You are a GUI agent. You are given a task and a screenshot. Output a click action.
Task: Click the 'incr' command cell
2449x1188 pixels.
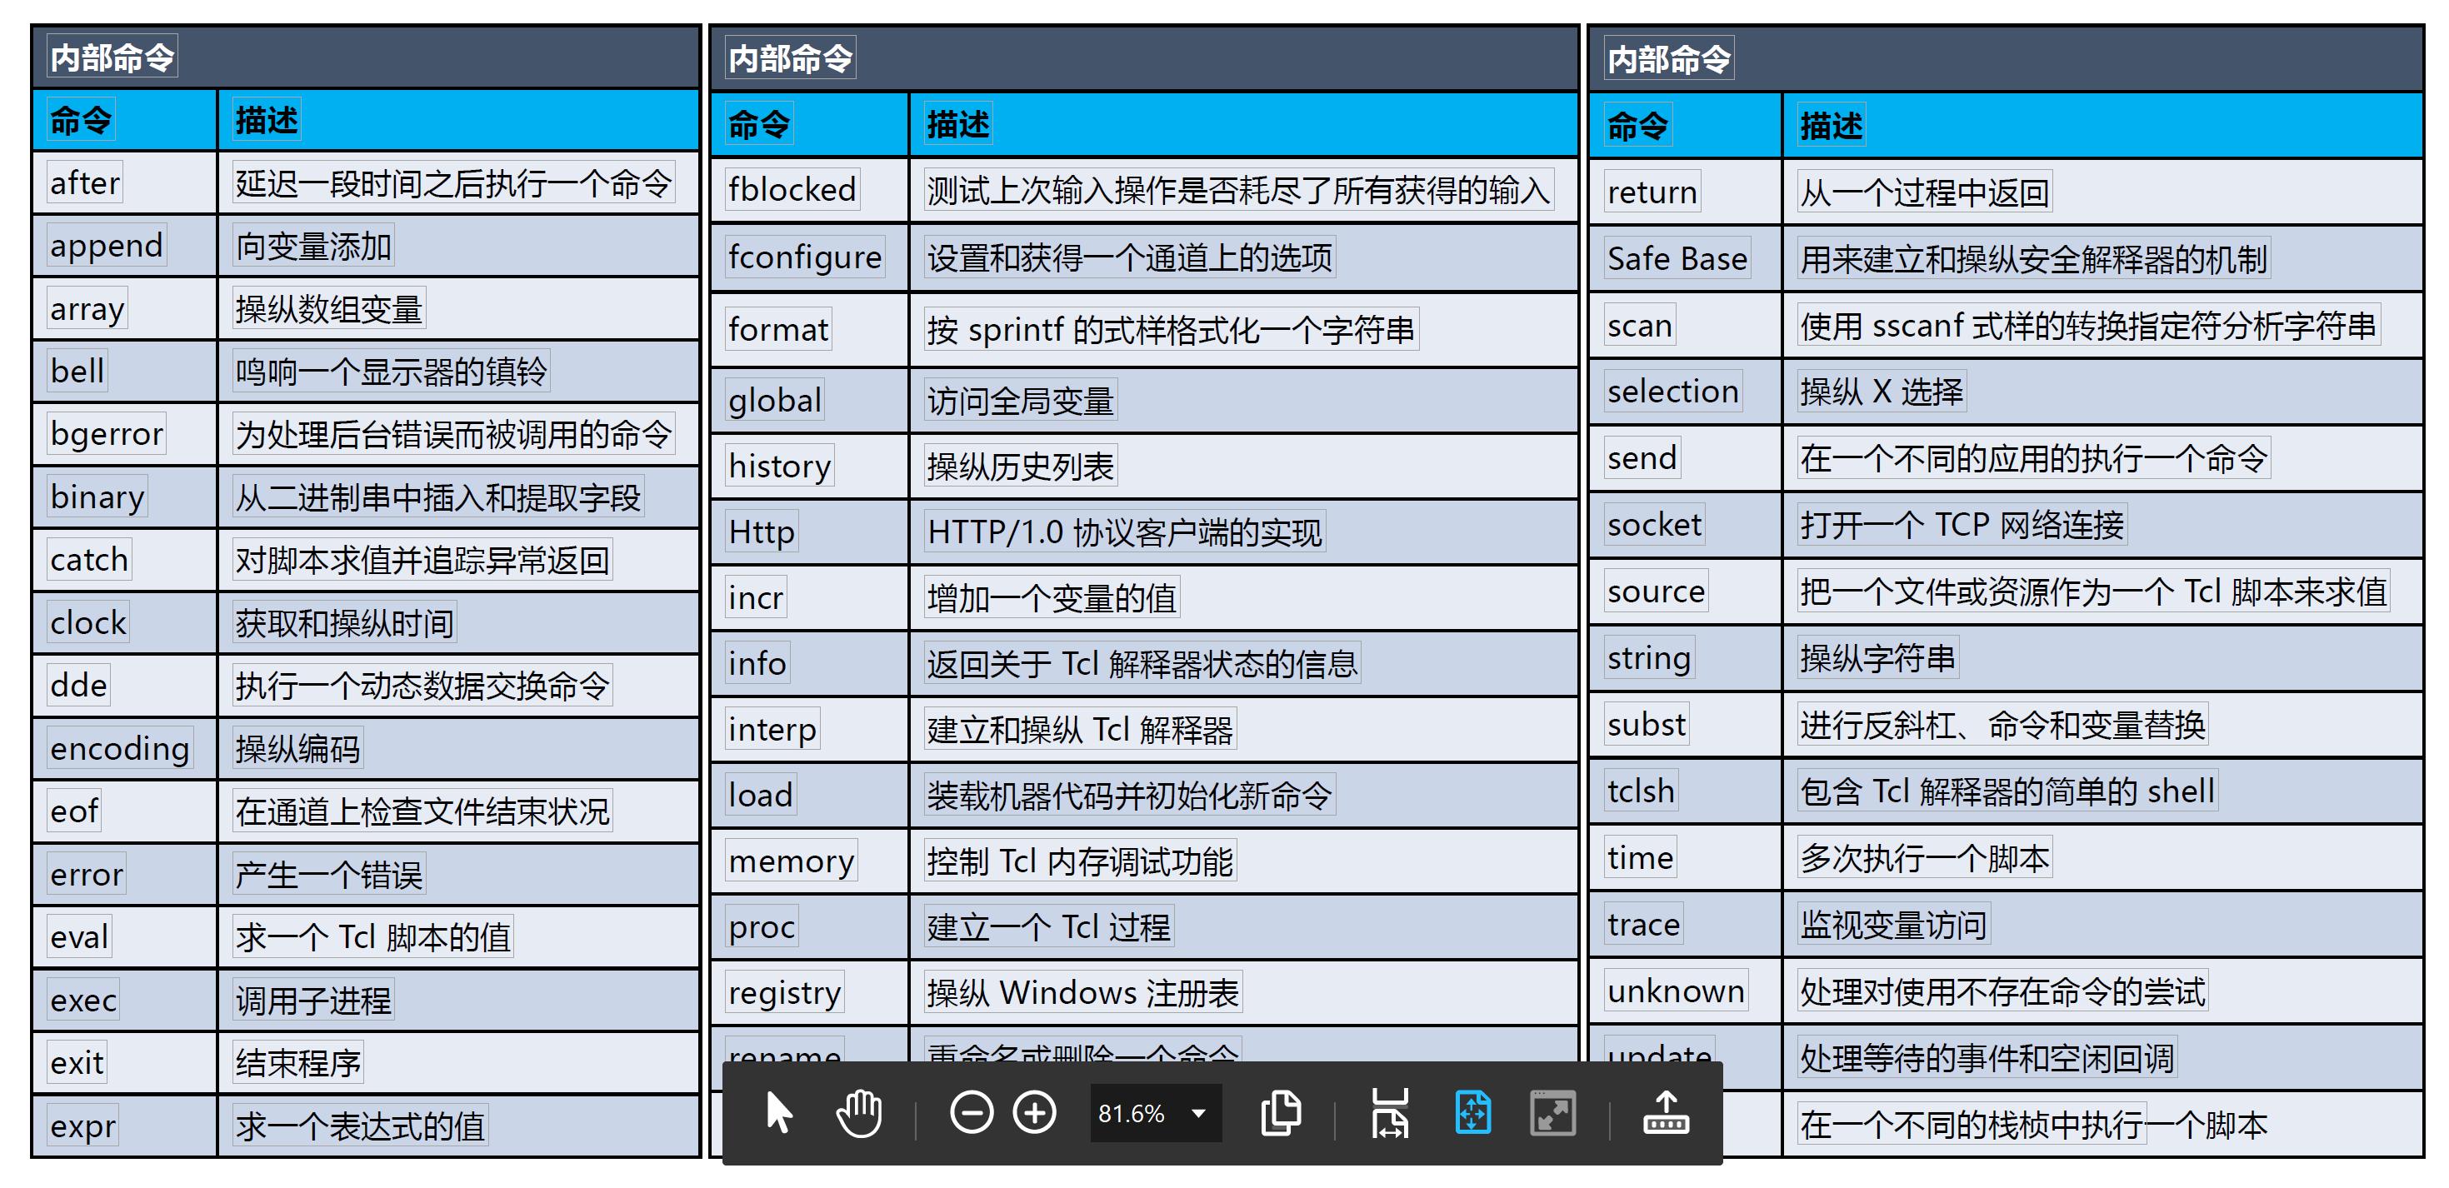(x=810, y=598)
